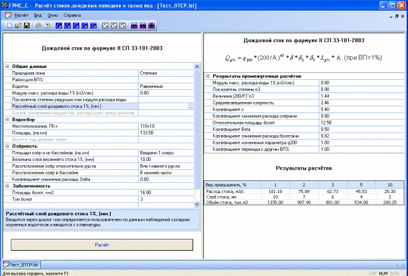408x276 pixels.
Task: Click the first blue Сп toolbar icon
Action: [59, 26]
